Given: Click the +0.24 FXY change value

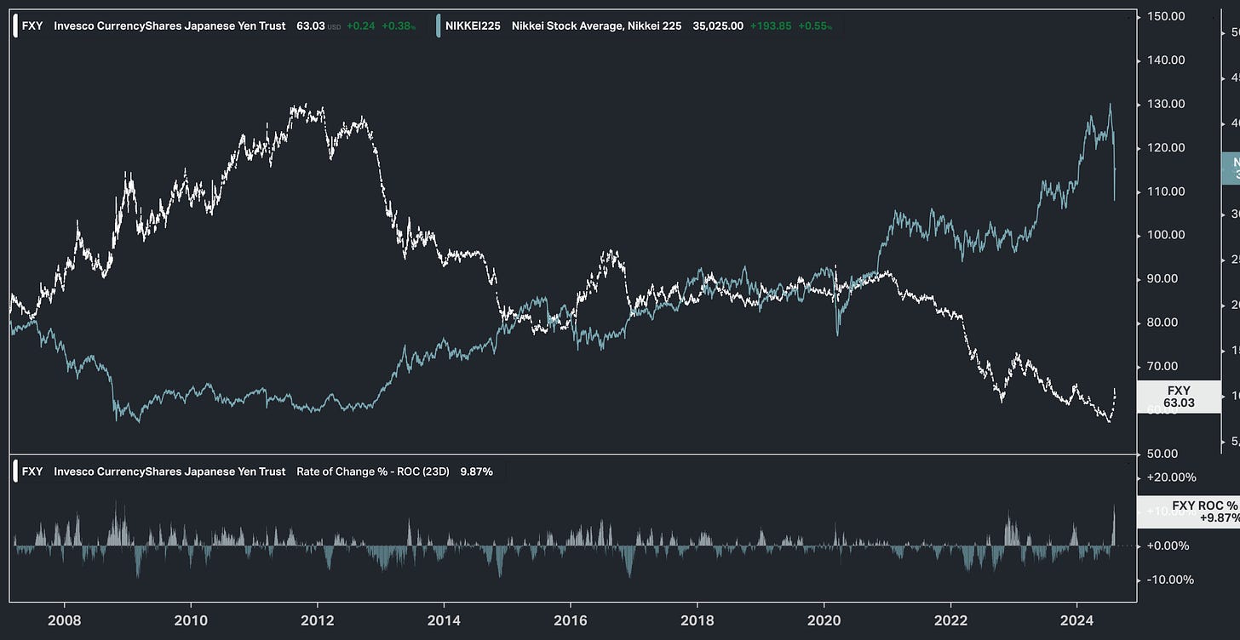Looking at the screenshot, I should point(360,26).
